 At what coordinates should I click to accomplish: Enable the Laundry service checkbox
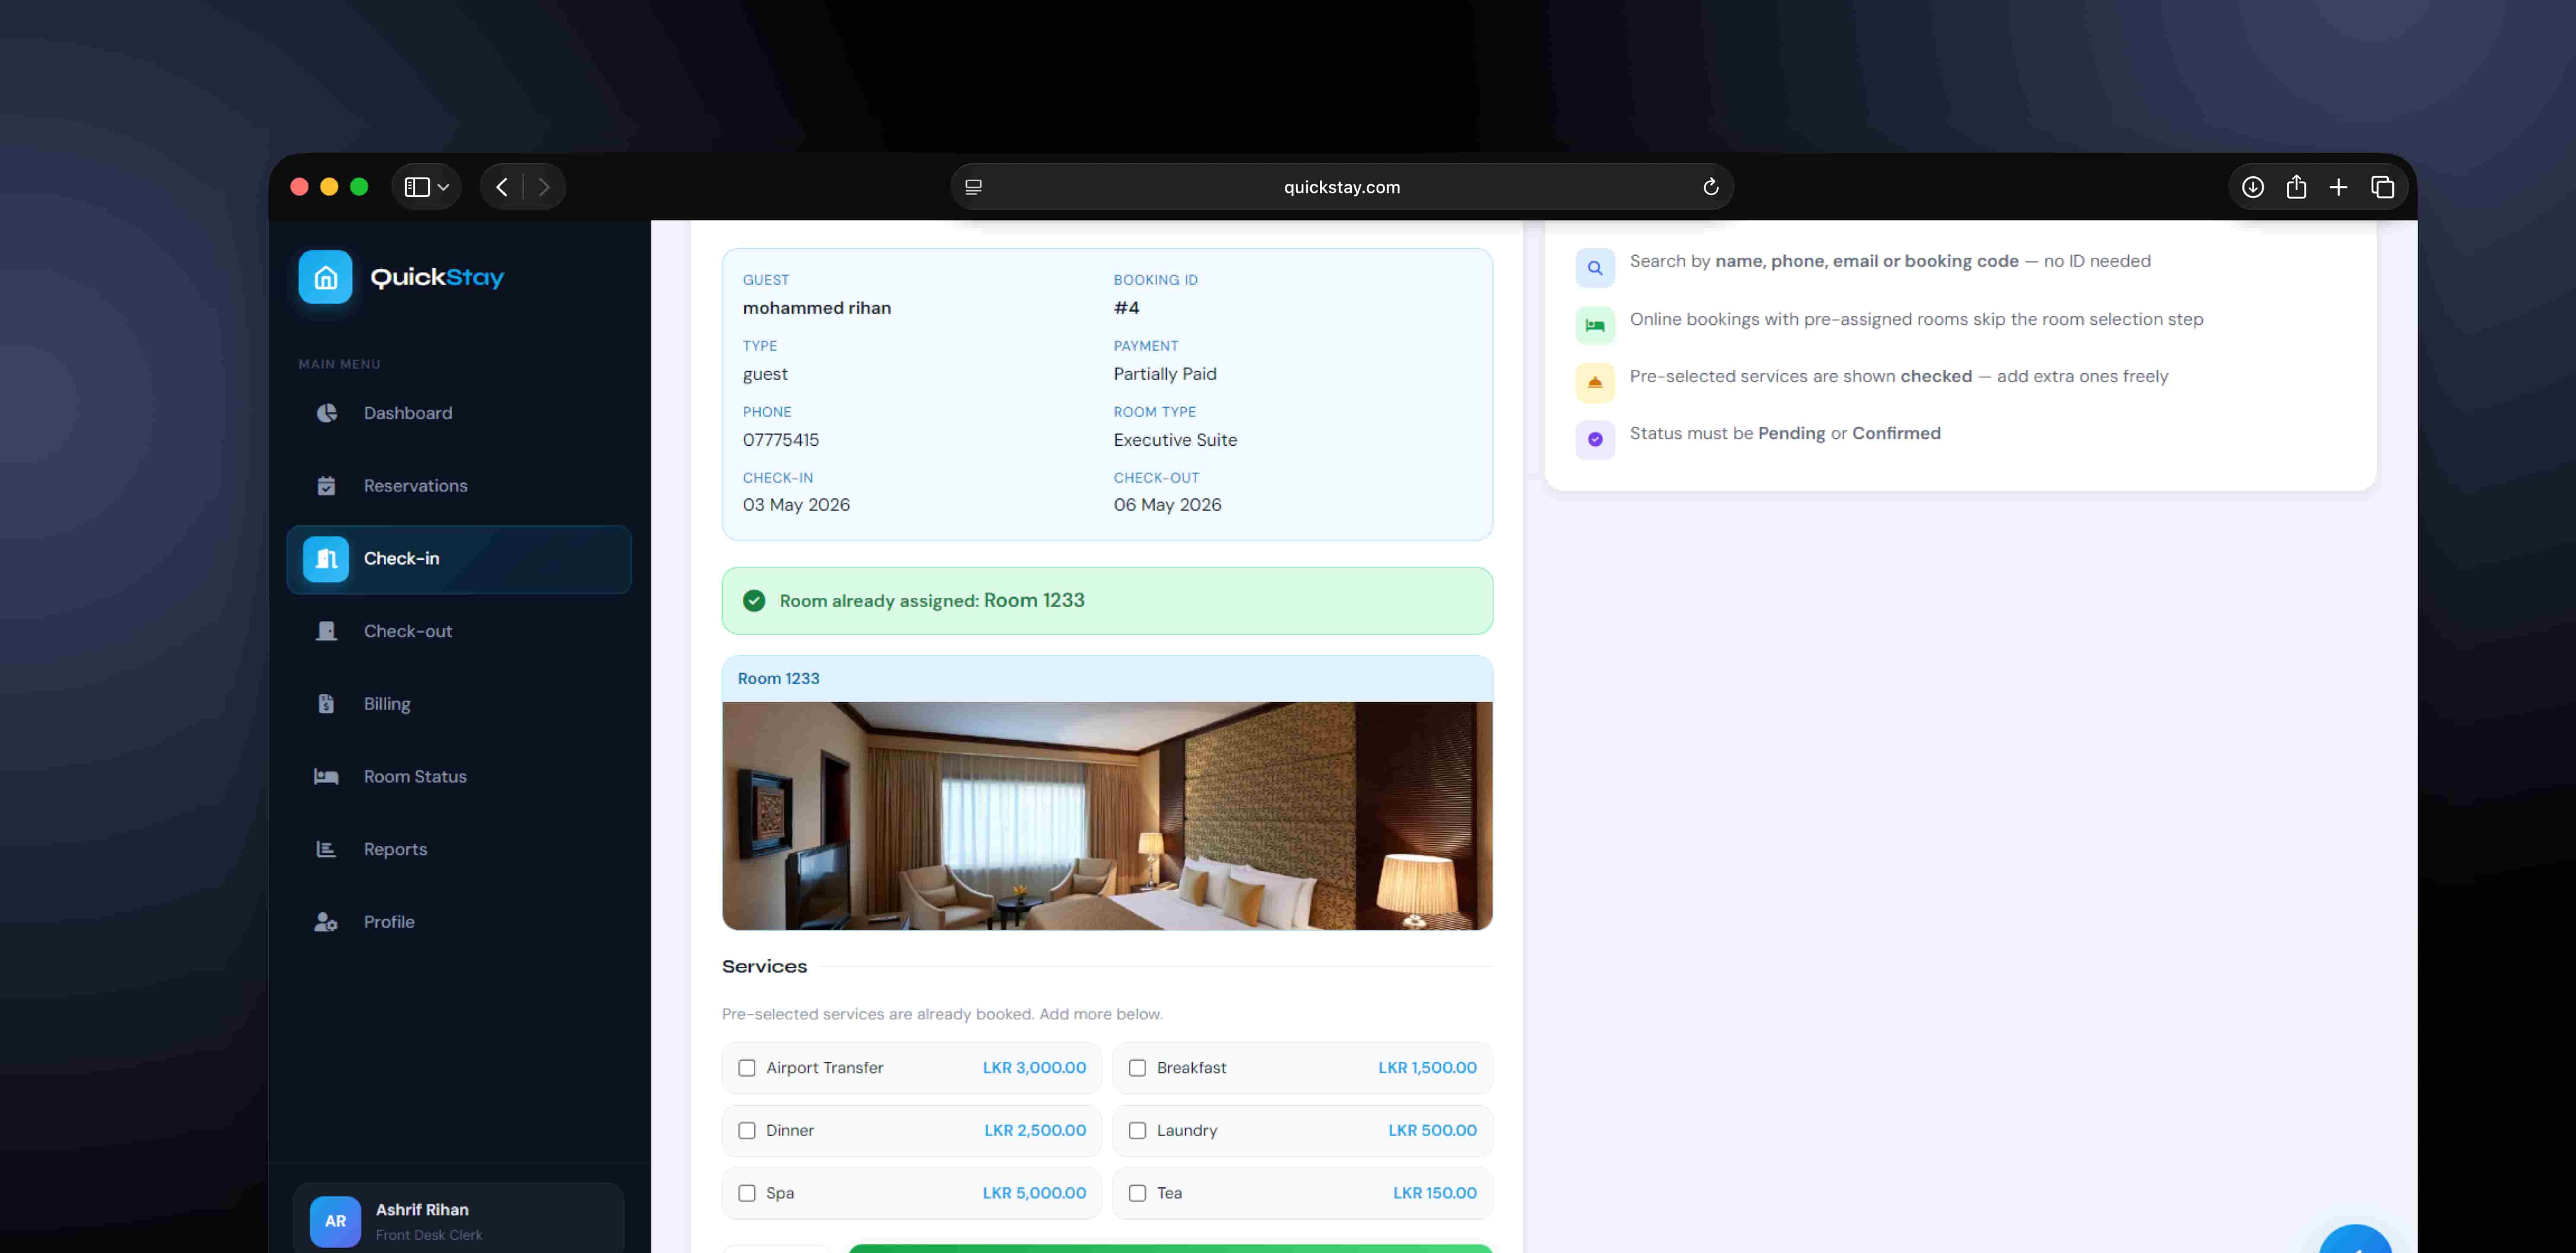tap(1137, 1131)
